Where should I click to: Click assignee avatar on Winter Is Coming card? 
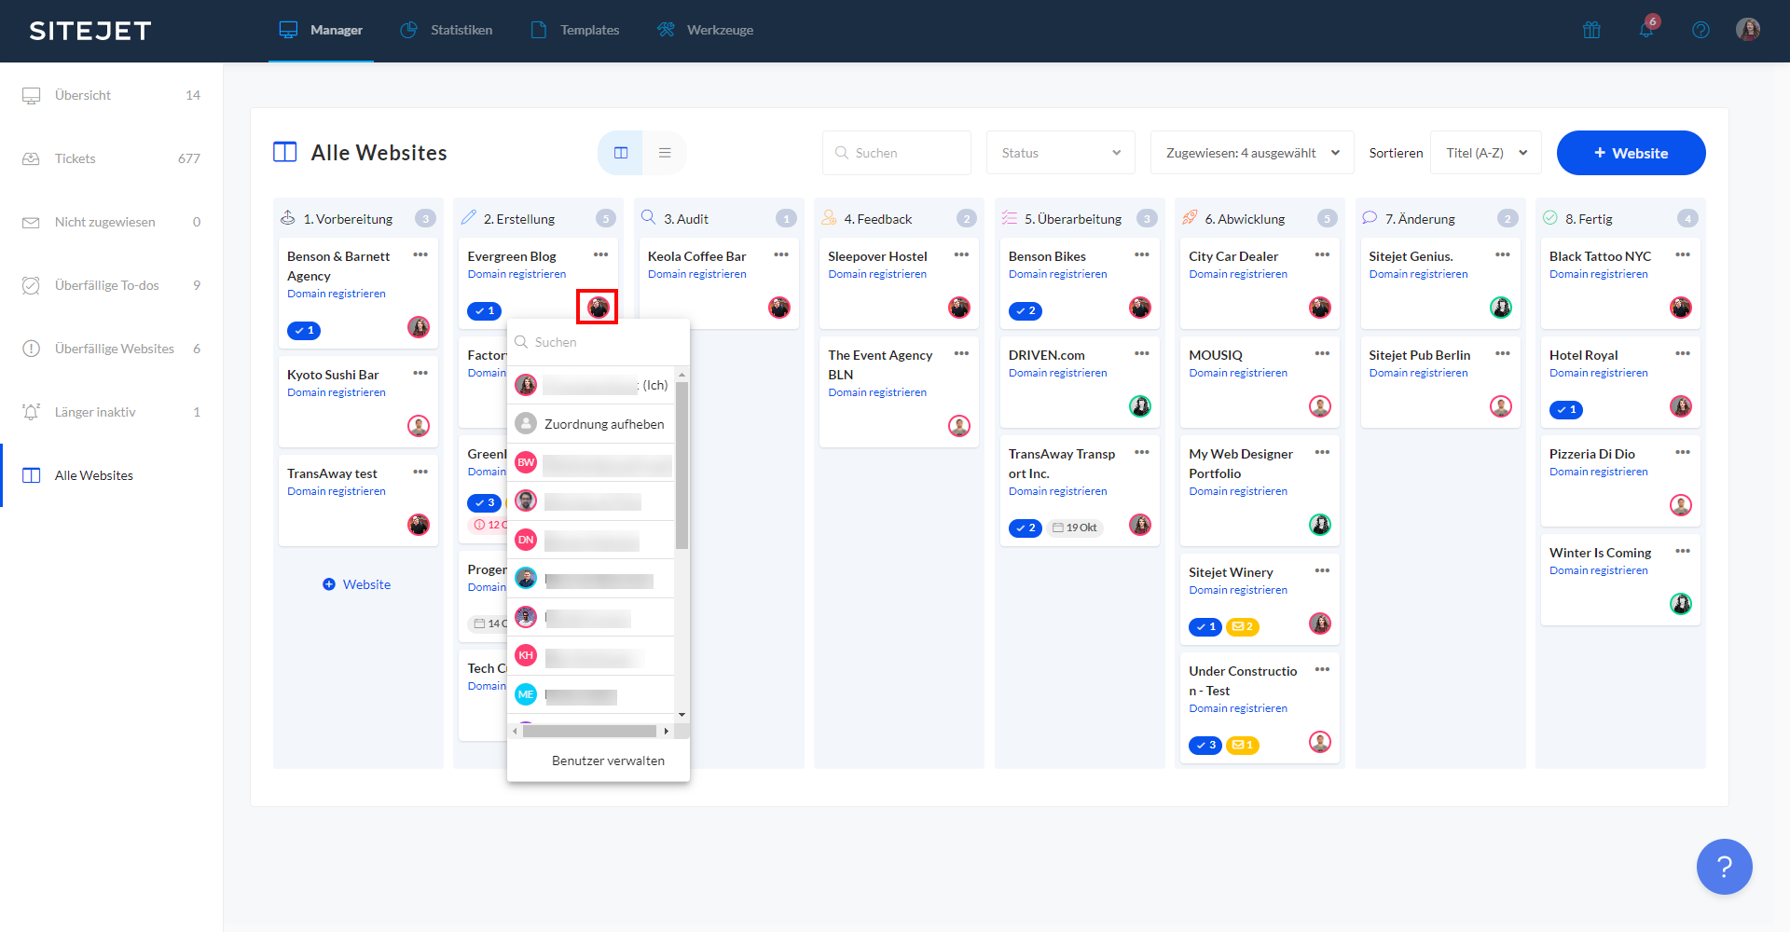(x=1681, y=604)
